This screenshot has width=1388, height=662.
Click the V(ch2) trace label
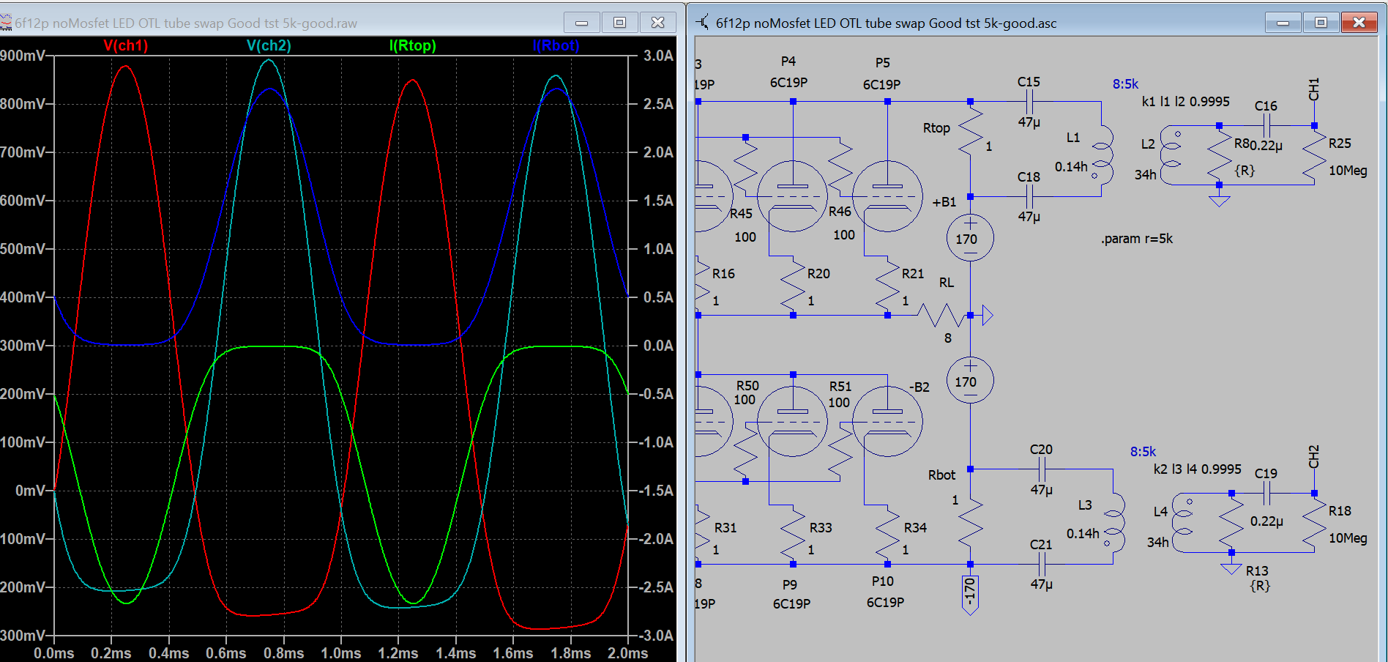click(x=269, y=45)
